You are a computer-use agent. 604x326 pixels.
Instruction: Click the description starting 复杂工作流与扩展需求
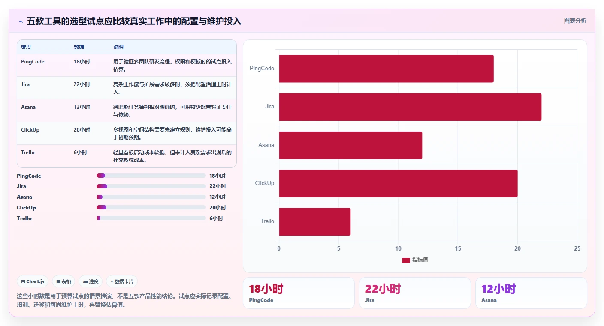[x=172, y=88]
